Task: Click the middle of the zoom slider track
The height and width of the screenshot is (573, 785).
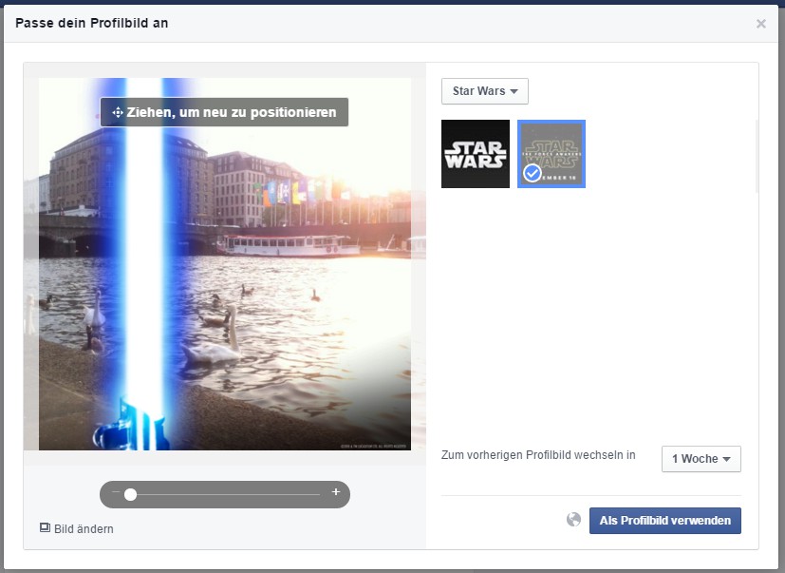Action: pyautogui.click(x=225, y=494)
